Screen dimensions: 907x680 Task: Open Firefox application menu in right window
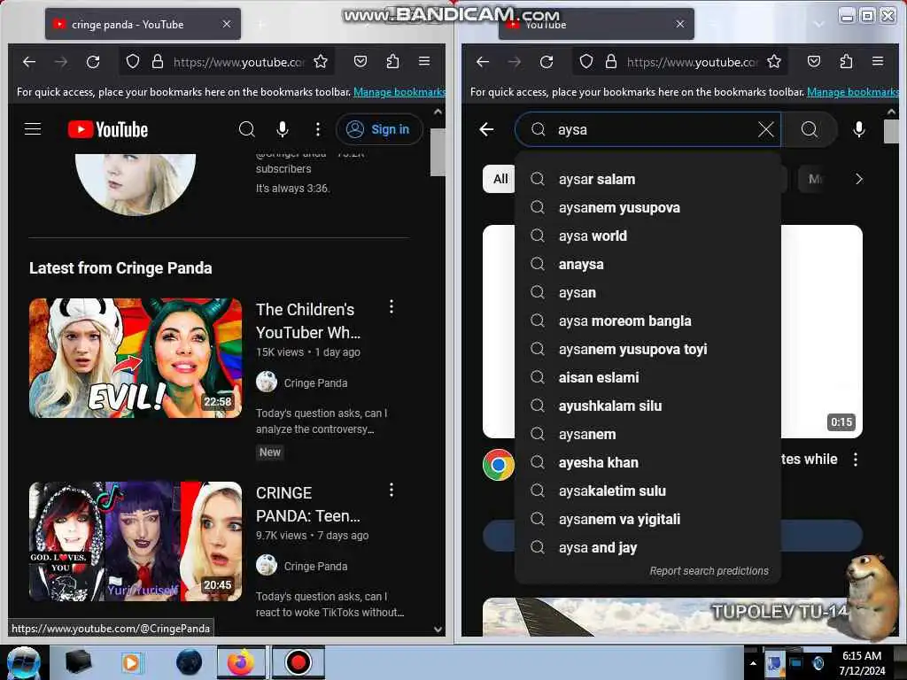[878, 61]
